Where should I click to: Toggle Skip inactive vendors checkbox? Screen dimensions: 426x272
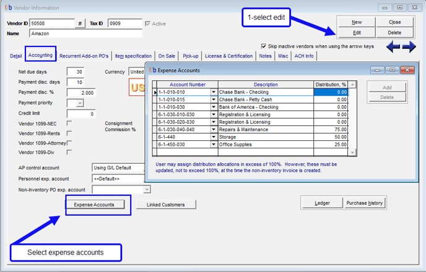(263, 46)
